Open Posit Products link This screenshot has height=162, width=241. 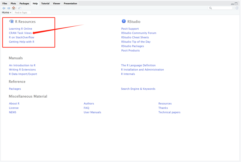tap(130, 50)
